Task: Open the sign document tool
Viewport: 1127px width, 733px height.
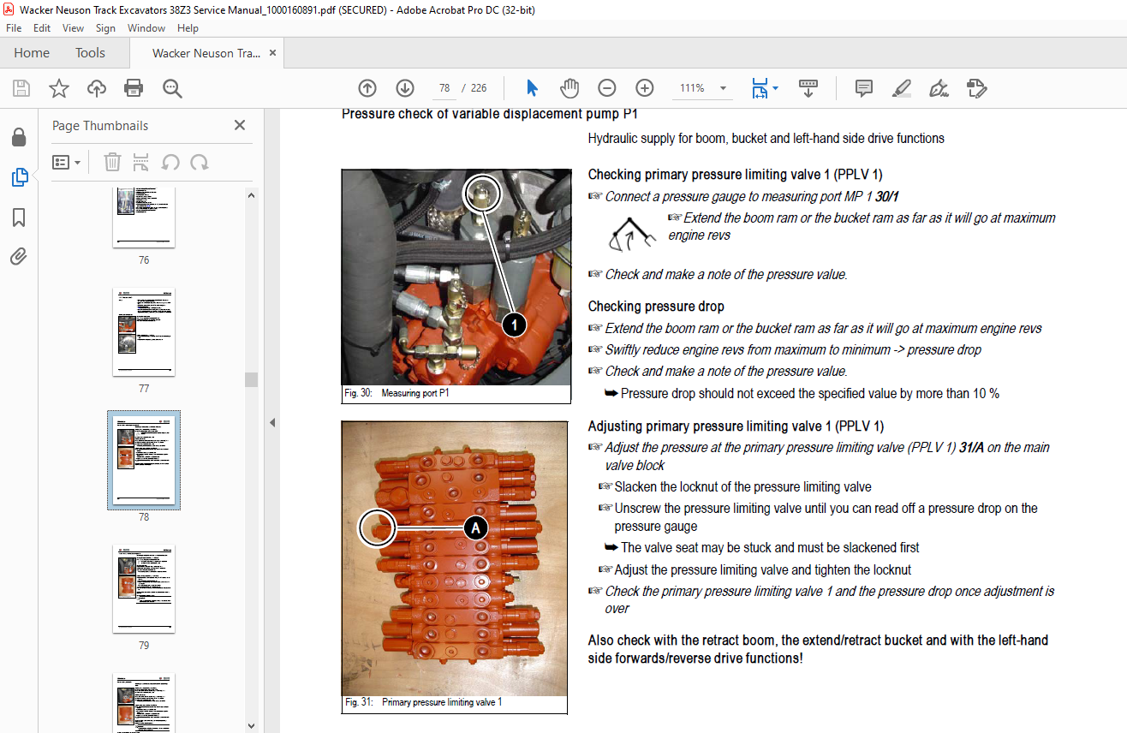Action: (939, 88)
